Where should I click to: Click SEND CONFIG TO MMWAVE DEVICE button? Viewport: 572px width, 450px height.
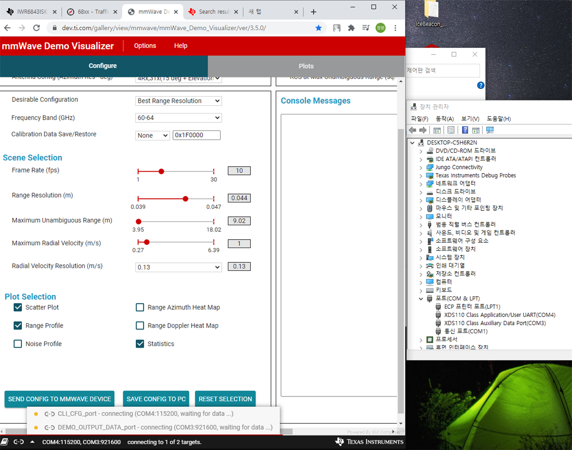click(60, 399)
